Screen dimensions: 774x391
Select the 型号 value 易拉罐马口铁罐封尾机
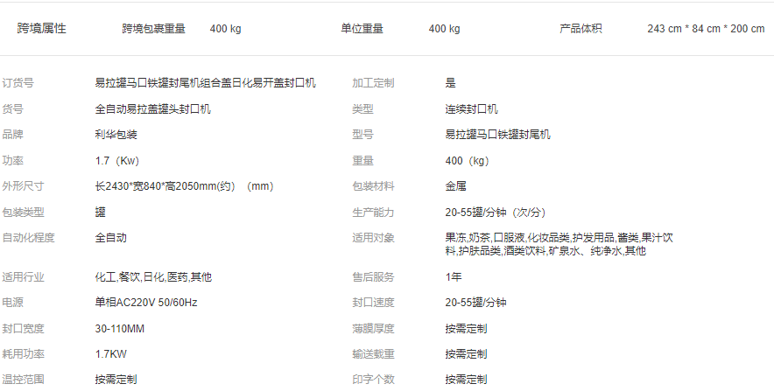click(x=497, y=135)
